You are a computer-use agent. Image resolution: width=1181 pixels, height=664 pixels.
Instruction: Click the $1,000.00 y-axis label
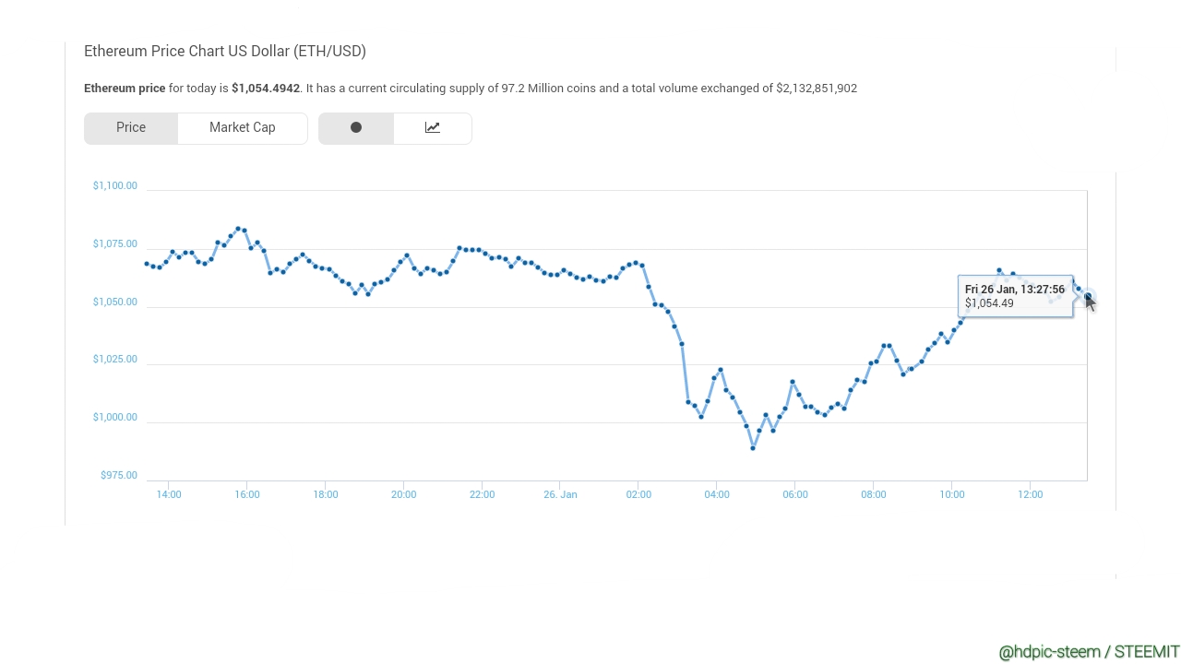pos(114,418)
